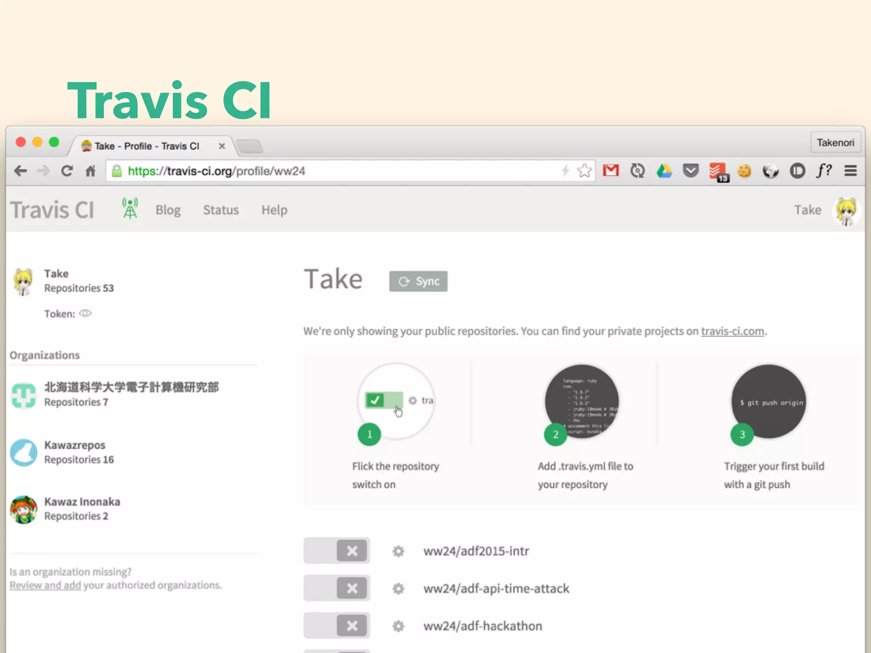This screenshot has height=653, width=871.
Task: Toggle the switch for ww24/adf-hackathon
Action: click(x=336, y=625)
